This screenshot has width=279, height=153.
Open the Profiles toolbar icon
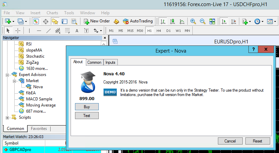pos(20,21)
